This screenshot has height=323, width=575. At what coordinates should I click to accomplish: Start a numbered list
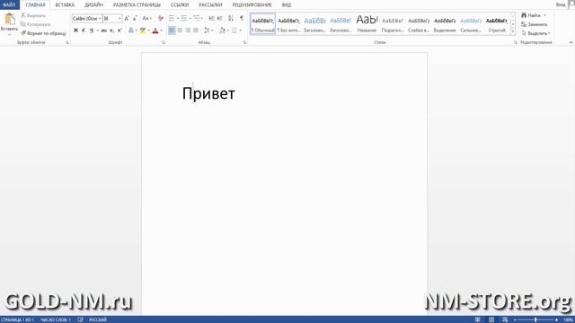point(184,18)
